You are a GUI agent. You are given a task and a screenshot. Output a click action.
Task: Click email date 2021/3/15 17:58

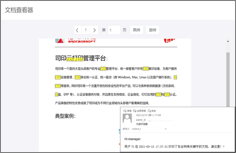tap(148, 115)
